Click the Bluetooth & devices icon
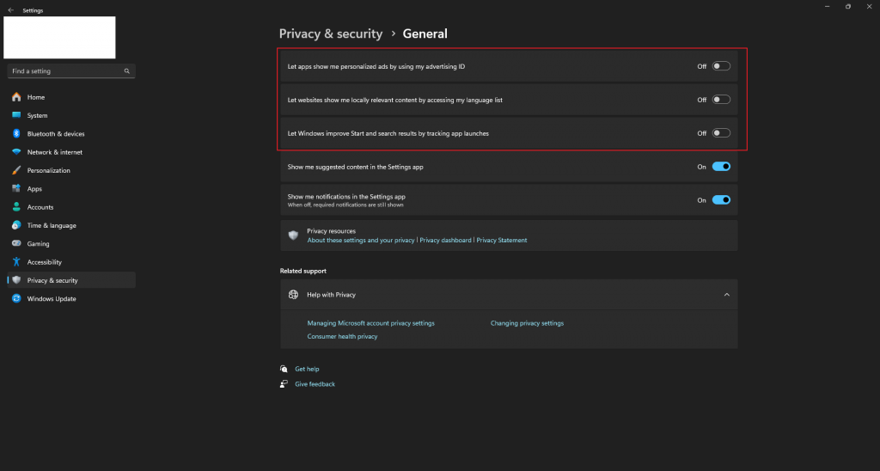Viewport: 880px width, 471px height. (x=16, y=133)
